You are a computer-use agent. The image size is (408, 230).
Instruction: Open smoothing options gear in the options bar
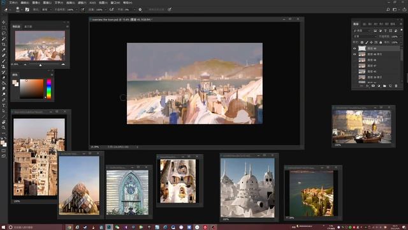tap(140, 10)
